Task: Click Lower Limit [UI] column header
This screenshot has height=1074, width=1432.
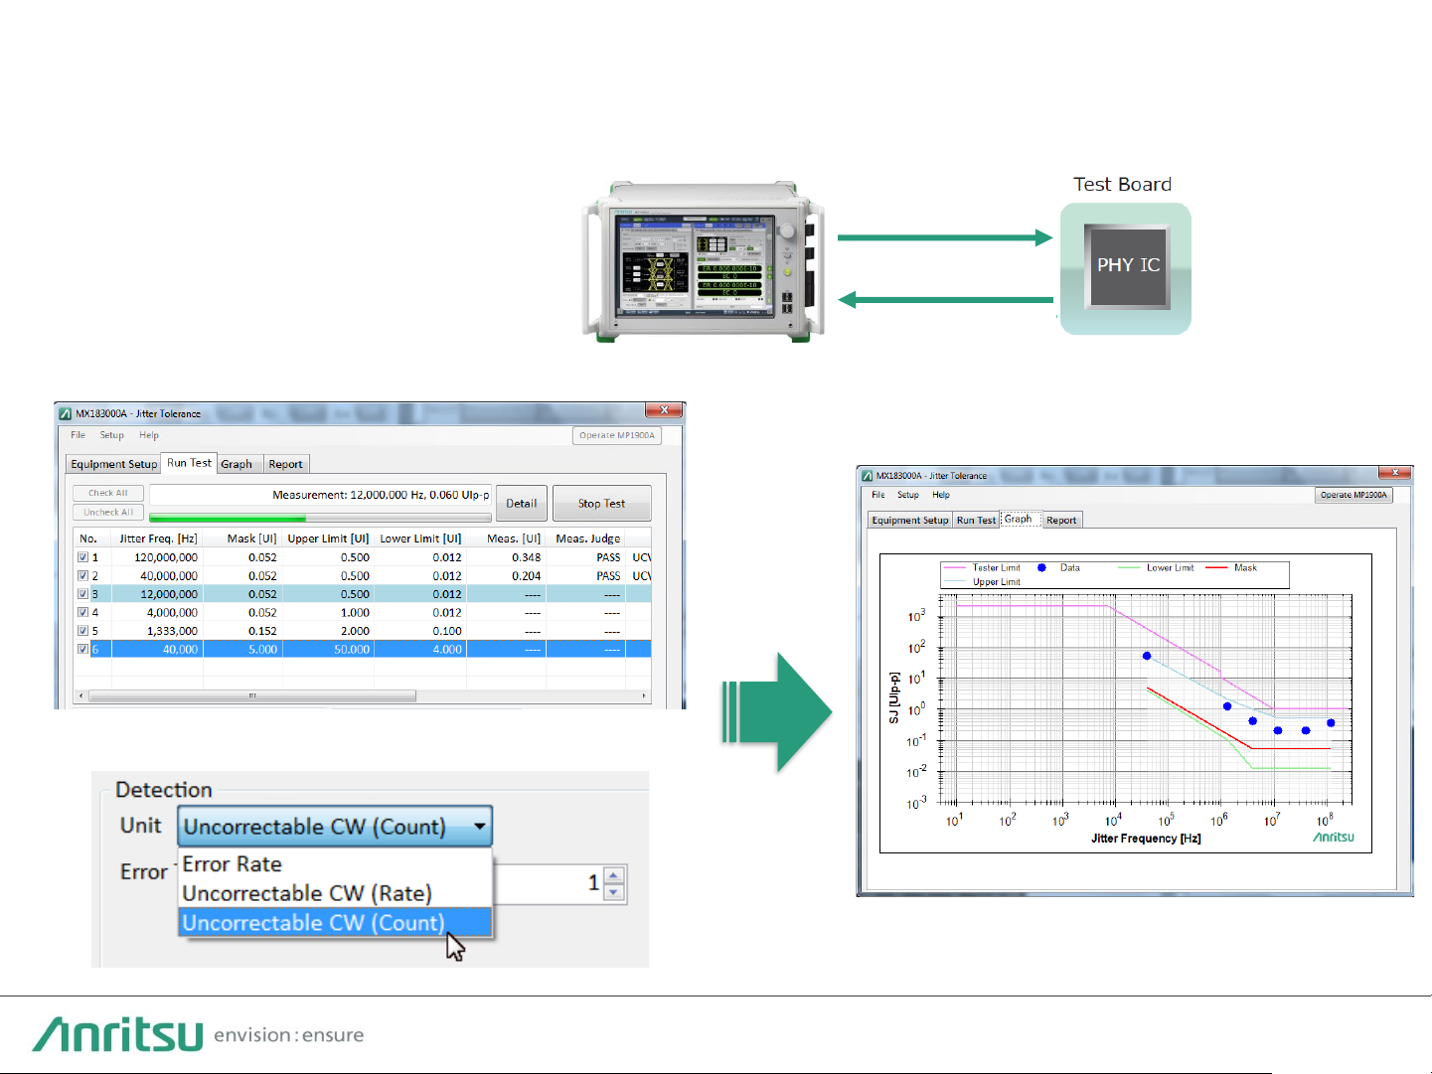Action: point(420,538)
